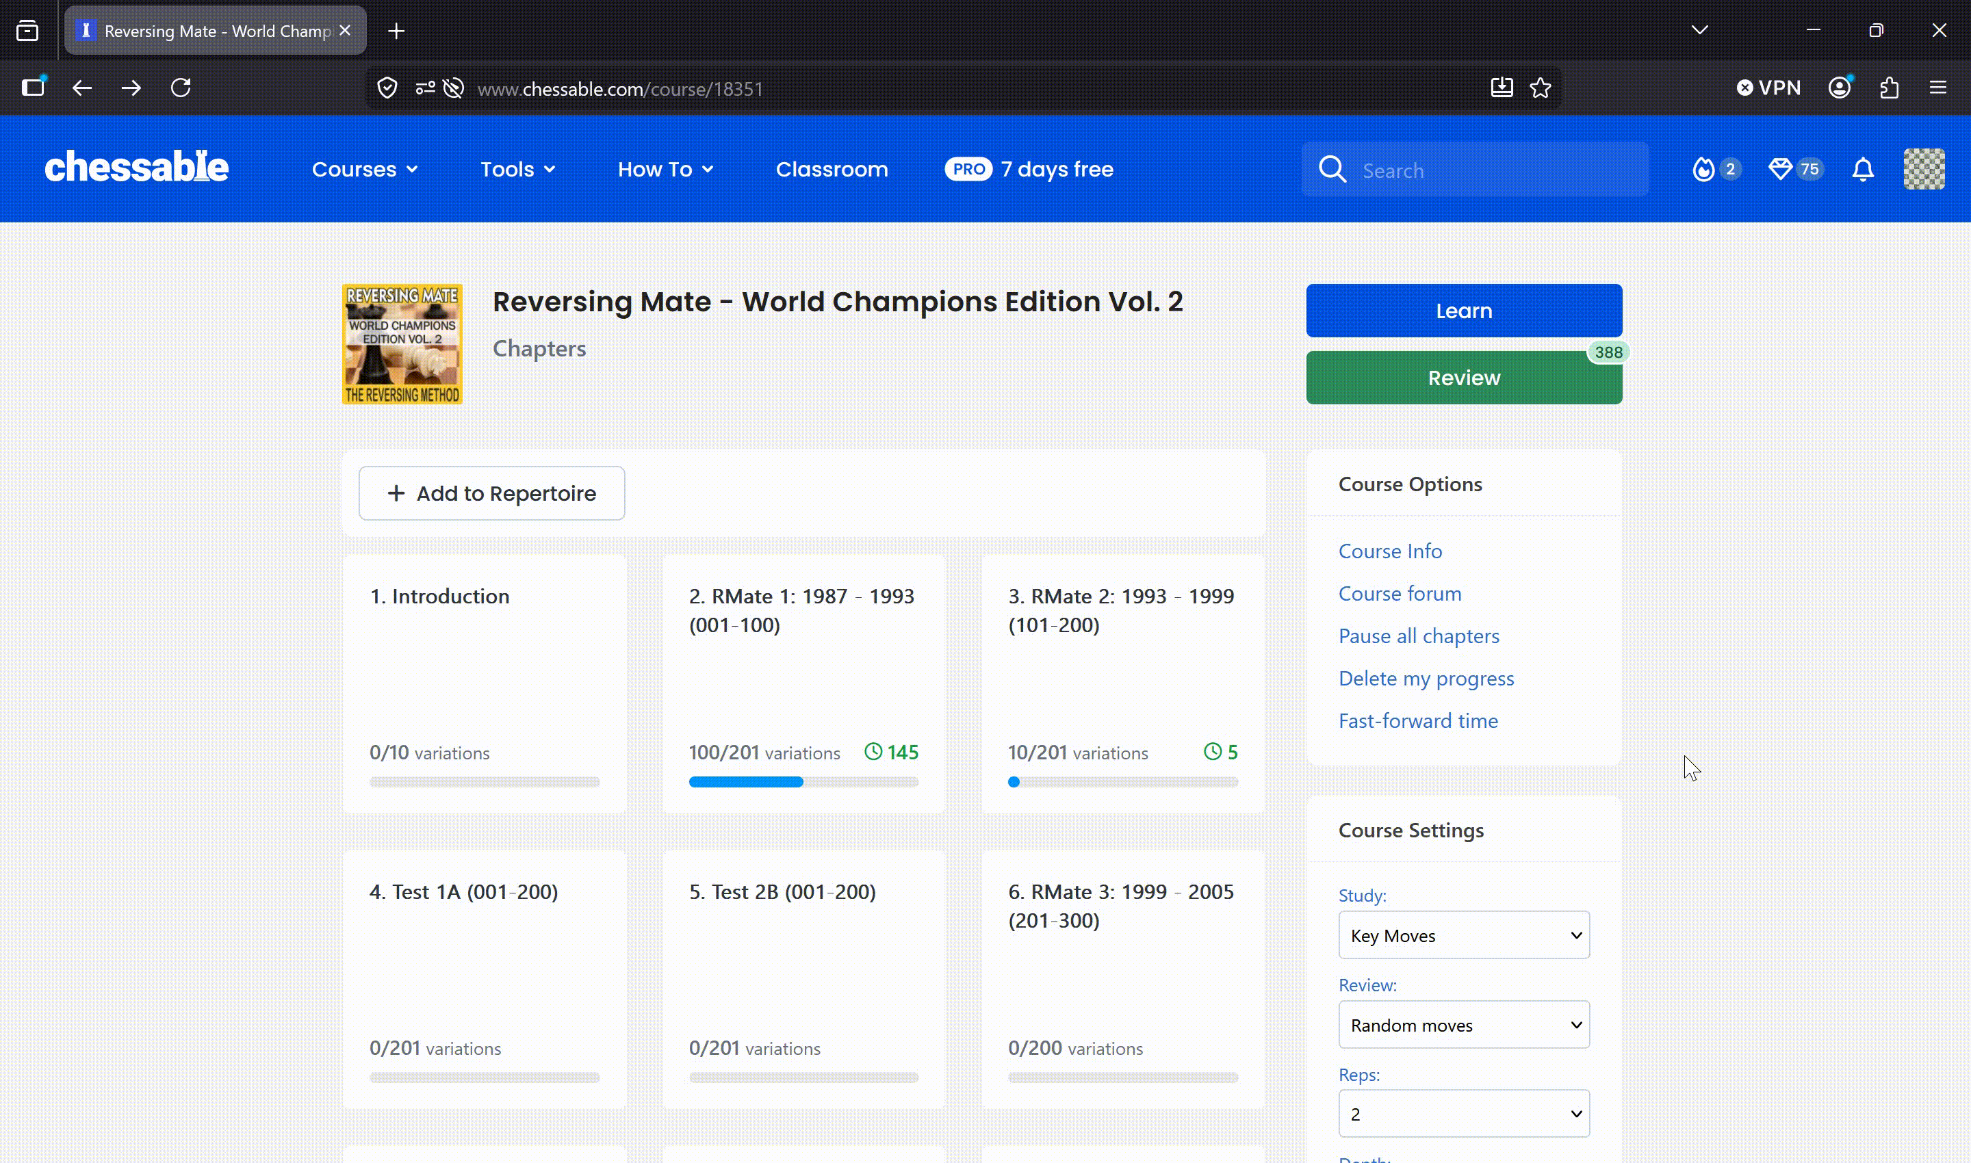The height and width of the screenshot is (1163, 1971).
Task: Open the browser sidebar panel
Action: [x=33, y=88]
